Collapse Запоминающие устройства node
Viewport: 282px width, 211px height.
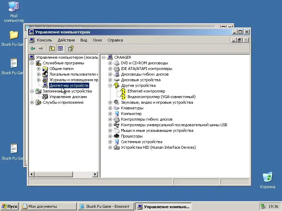coord(32,91)
